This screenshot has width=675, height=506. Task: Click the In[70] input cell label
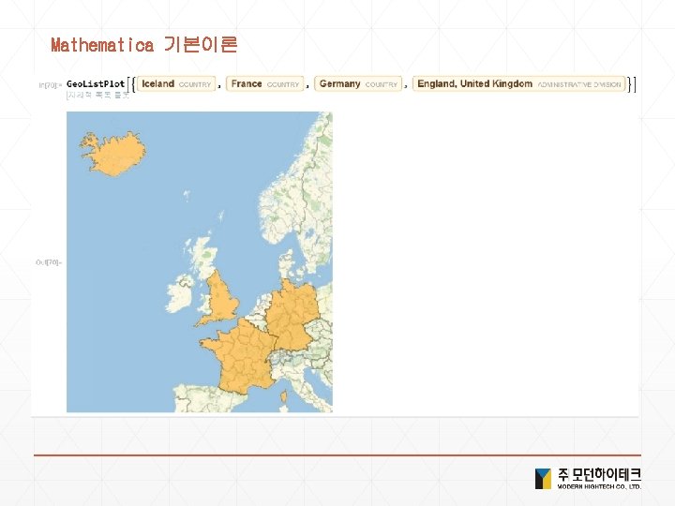click(x=51, y=85)
